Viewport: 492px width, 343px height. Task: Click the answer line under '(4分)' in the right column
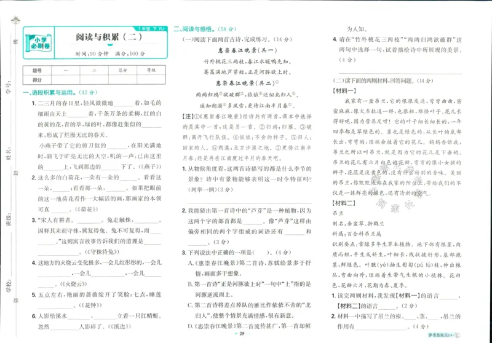coord(400,73)
